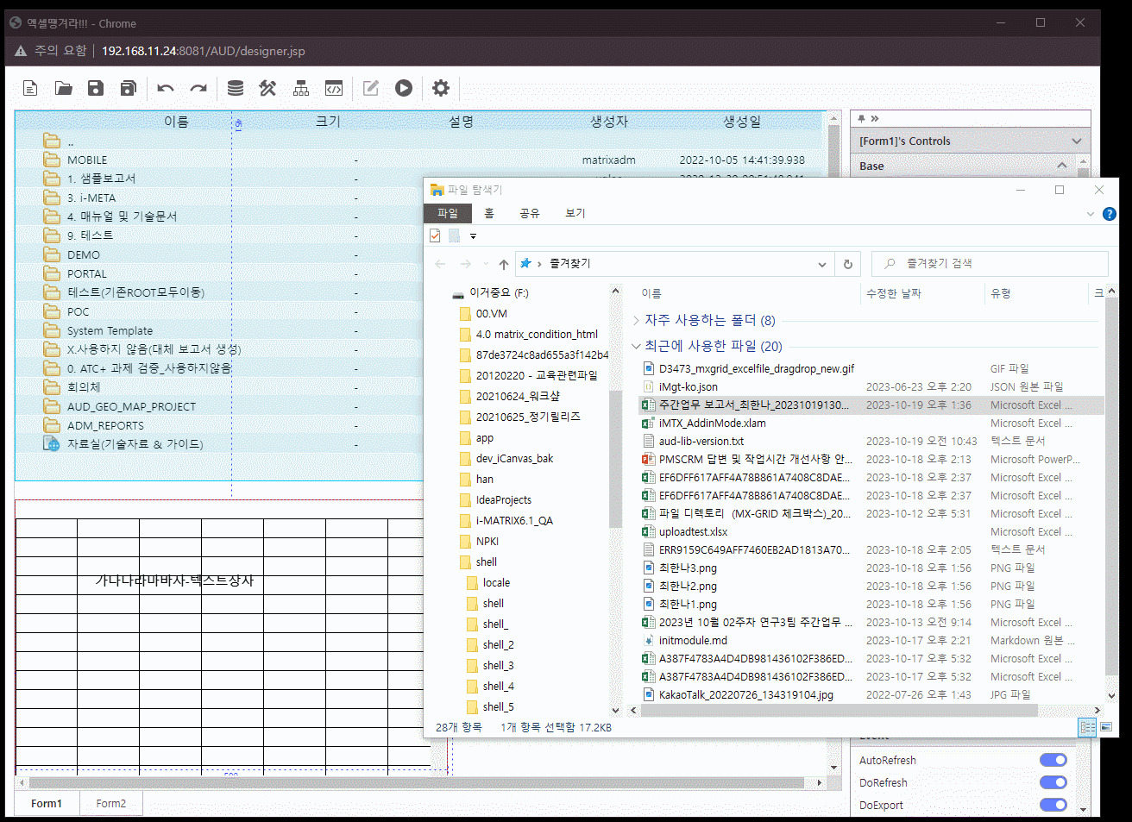
Task: Collapse the frequently used folders group
Action: (636, 320)
